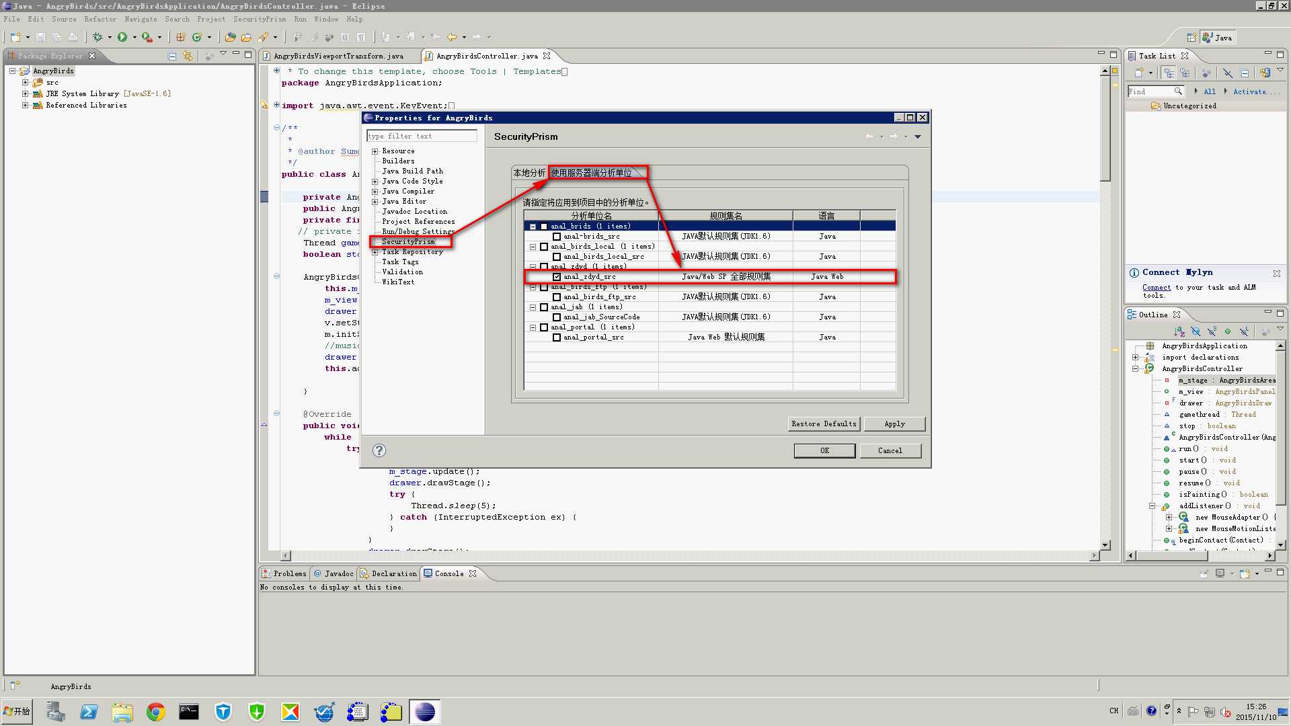The height and width of the screenshot is (726, 1291).
Task: Click the Connect link in Mylyn panel
Action: point(1156,287)
